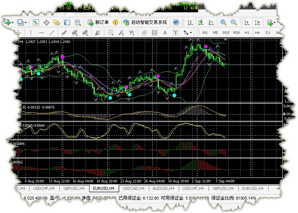This screenshot has width=298, height=213.
Task: Click the 新订单 new order button
Action: coord(98,22)
